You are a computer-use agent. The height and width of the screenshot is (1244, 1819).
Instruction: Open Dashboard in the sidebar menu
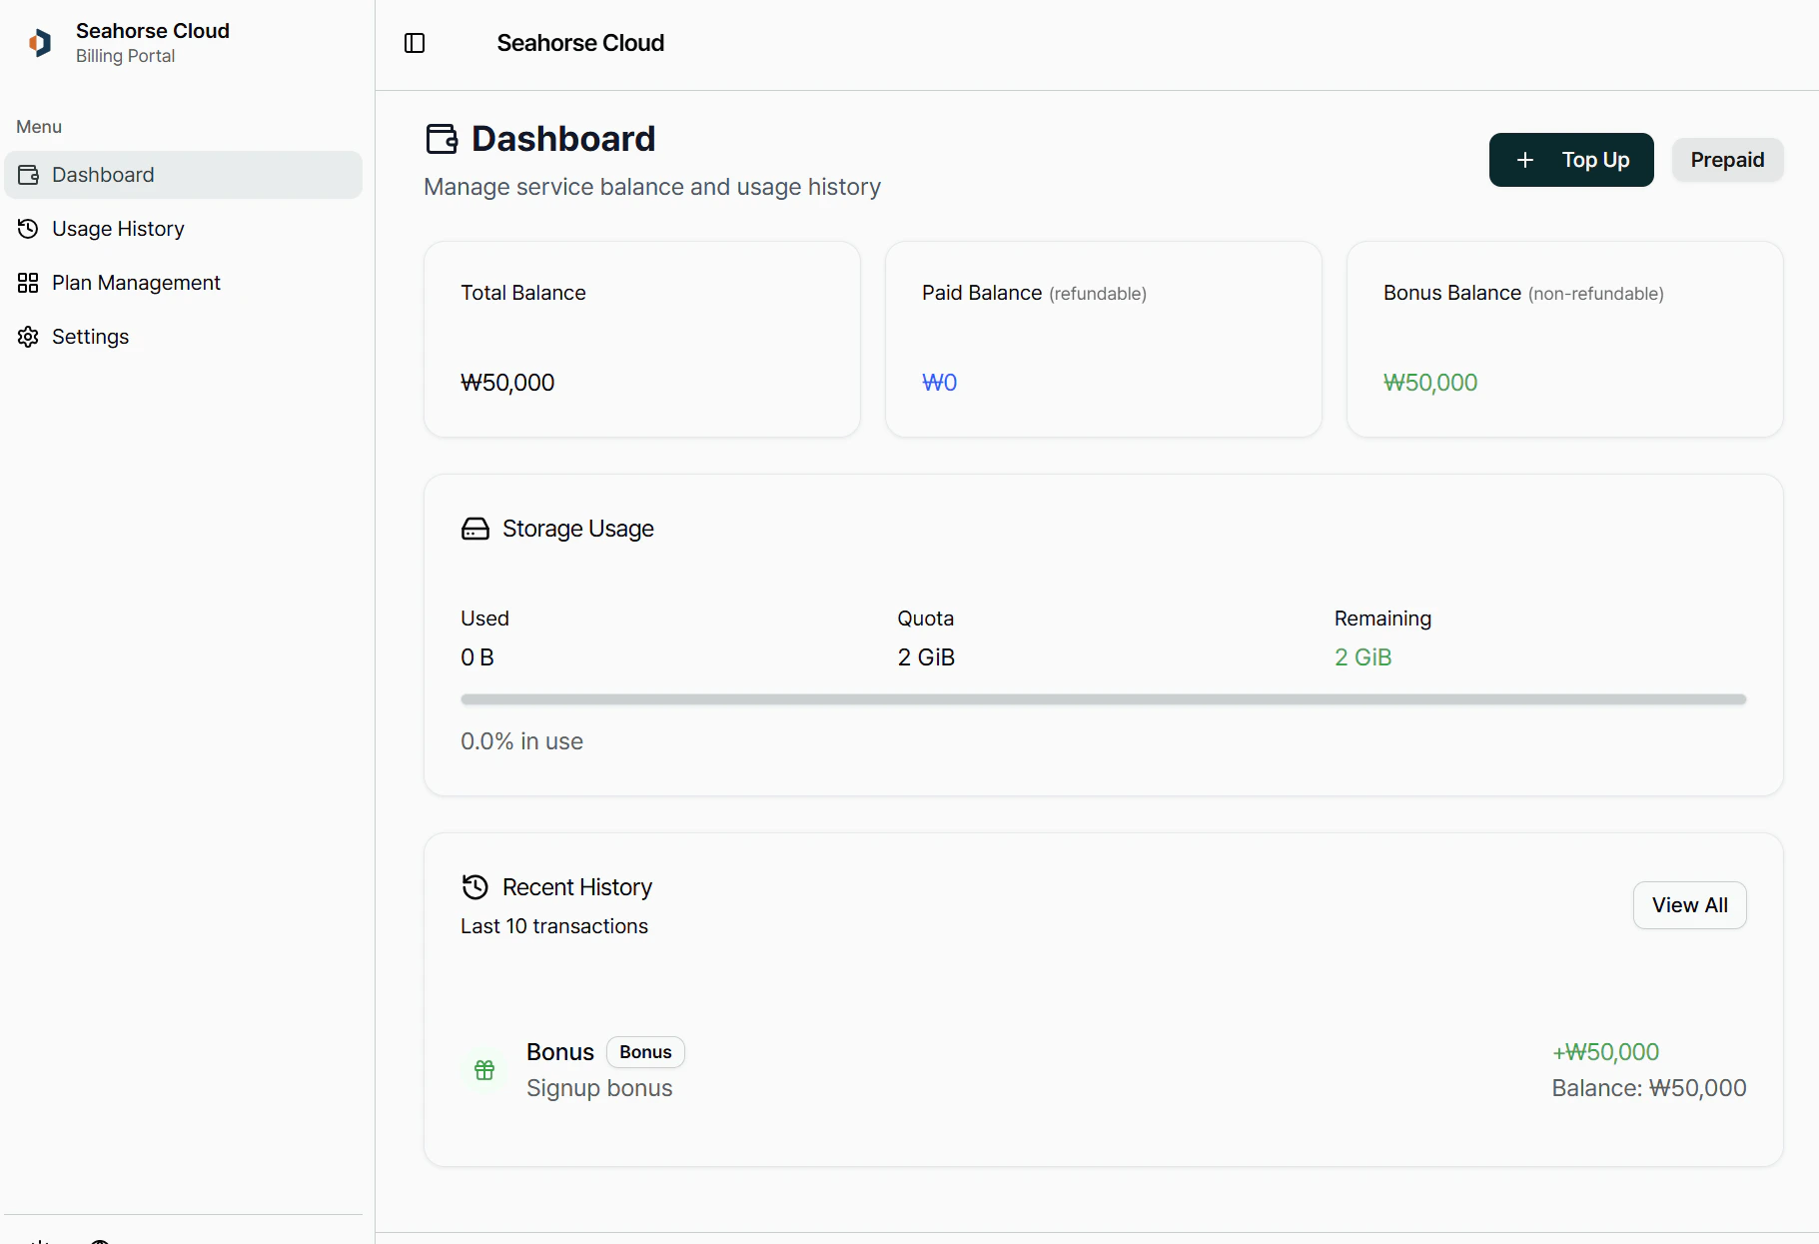pos(183,175)
